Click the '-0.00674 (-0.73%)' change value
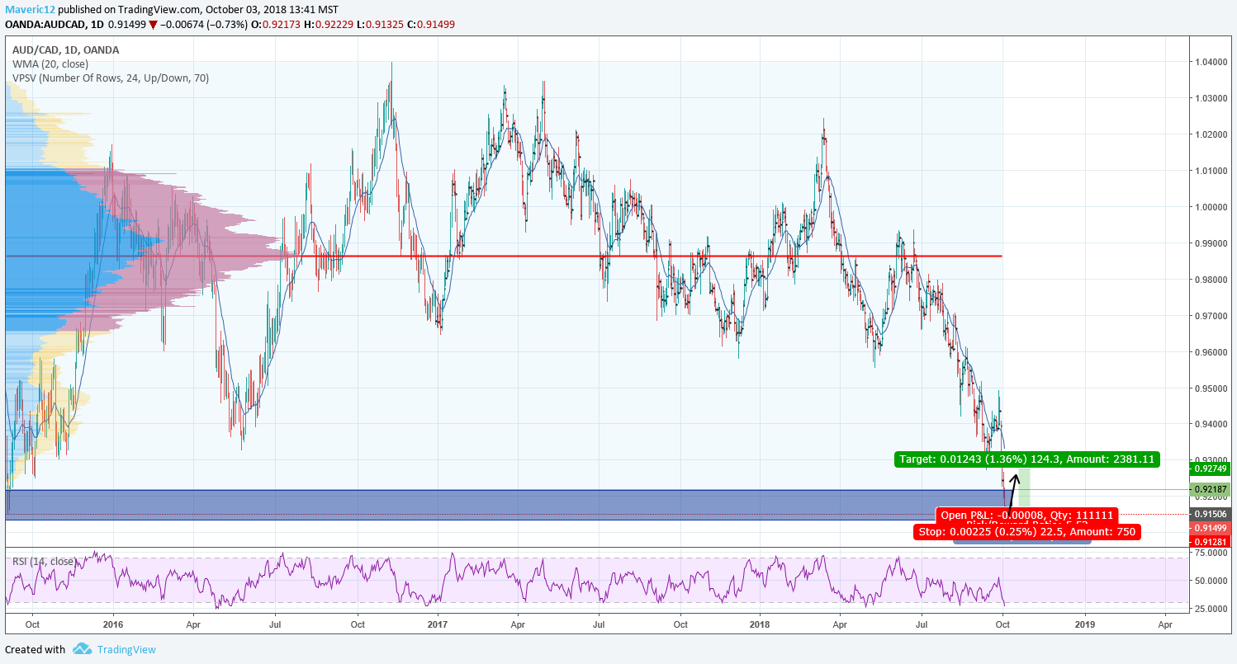This screenshot has width=1237, height=664. [x=202, y=24]
